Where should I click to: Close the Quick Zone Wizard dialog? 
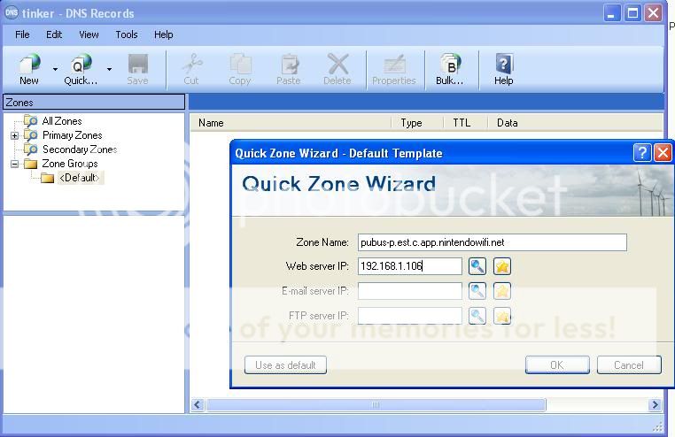[663, 152]
